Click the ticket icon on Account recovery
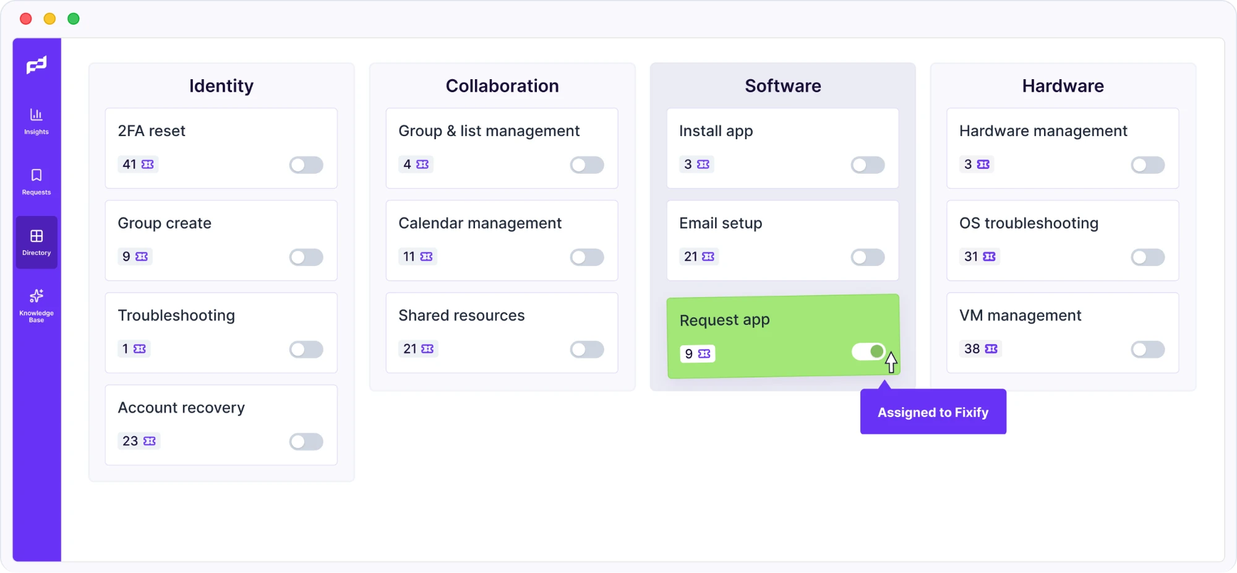This screenshot has width=1237, height=573. point(150,441)
